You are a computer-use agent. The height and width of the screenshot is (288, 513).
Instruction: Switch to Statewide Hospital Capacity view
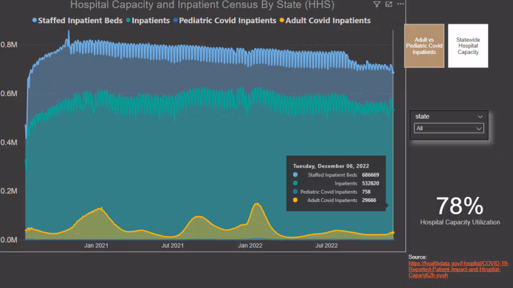click(467, 46)
